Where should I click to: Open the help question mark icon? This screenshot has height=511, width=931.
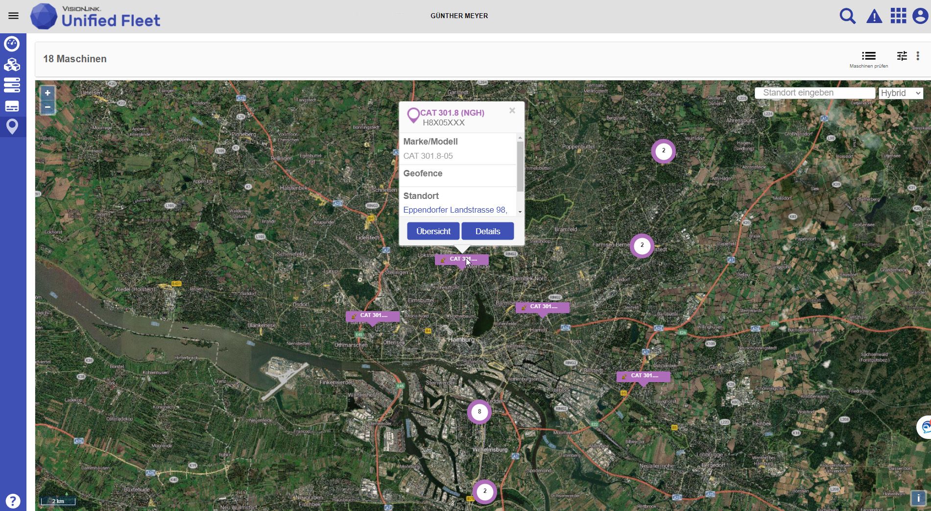[x=13, y=501]
